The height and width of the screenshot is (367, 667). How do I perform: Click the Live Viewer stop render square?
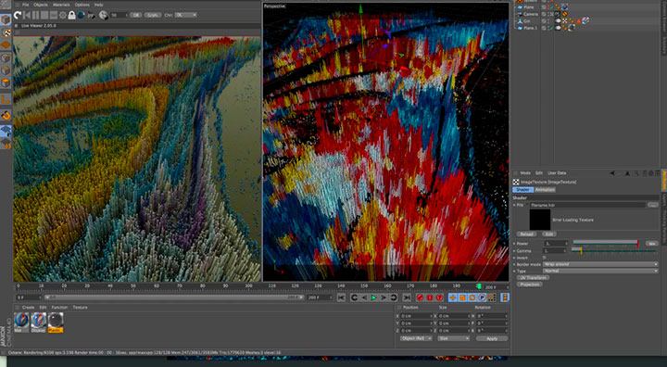click(x=44, y=16)
